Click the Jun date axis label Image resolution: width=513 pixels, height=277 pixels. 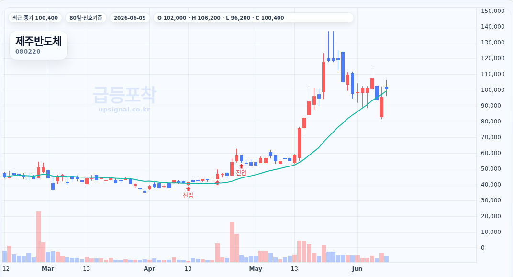point(357,269)
